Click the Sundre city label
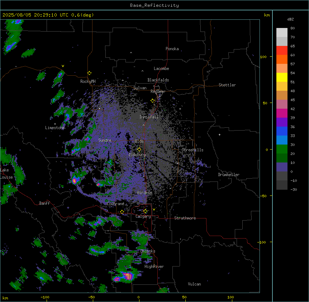This screenshot has width=309, height=302. (x=105, y=140)
